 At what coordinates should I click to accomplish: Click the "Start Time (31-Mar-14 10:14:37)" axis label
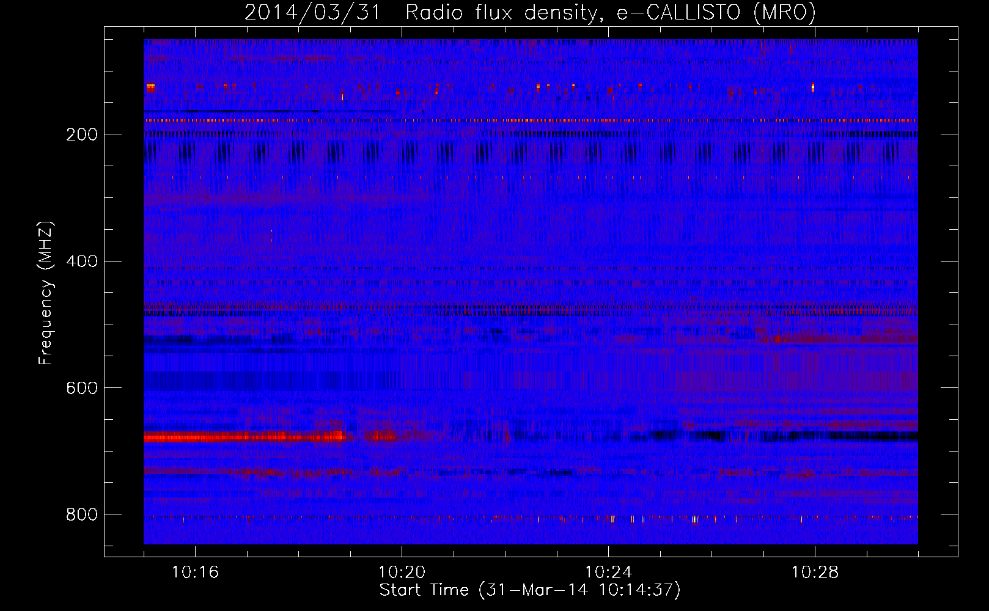[x=530, y=590]
